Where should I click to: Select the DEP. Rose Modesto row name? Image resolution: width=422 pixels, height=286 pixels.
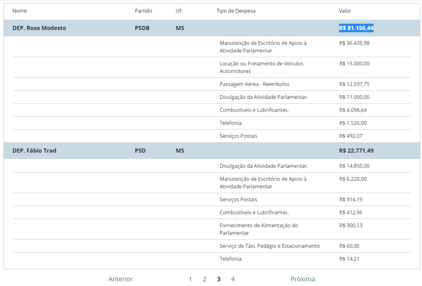39,28
